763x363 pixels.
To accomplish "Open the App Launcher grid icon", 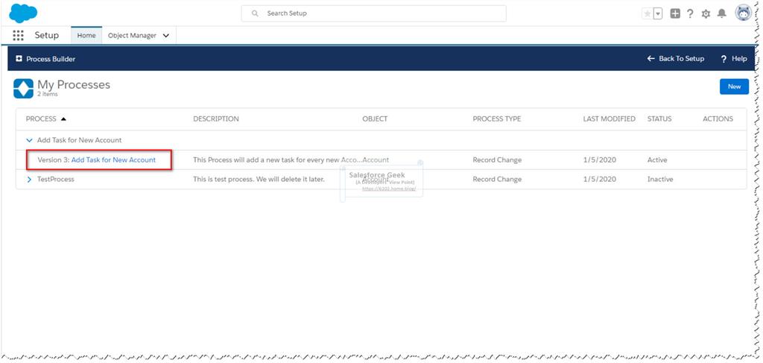I will click(18, 36).
